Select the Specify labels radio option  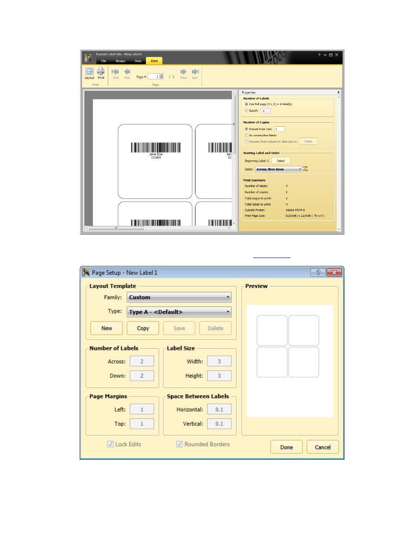click(x=246, y=111)
